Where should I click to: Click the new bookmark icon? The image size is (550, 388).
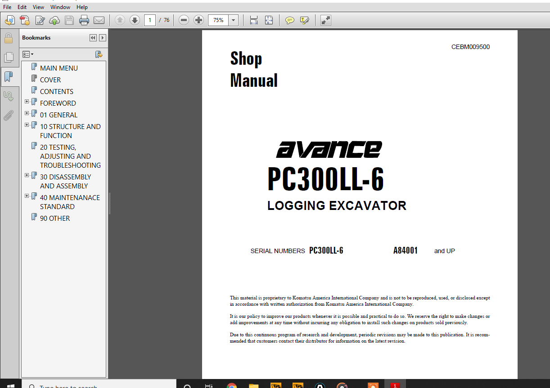tap(99, 54)
